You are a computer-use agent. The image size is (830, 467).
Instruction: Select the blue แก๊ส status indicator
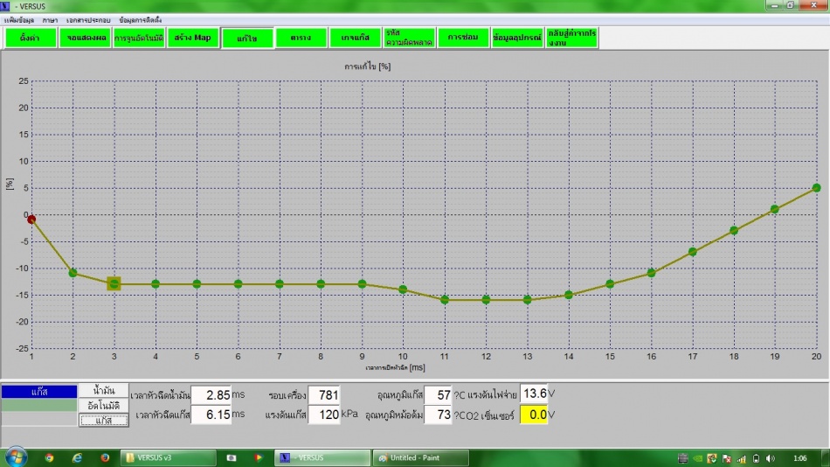[39, 392]
